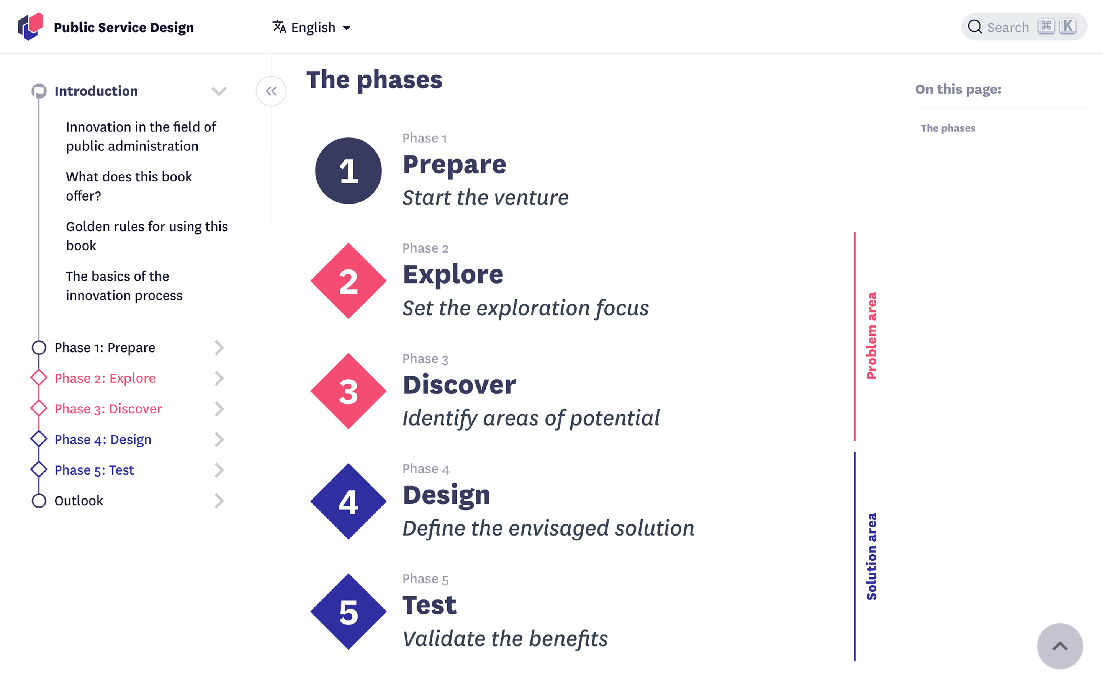Click the blue diamond number 5 badge
Viewport: 1103px width, 689px height.
[x=348, y=612]
